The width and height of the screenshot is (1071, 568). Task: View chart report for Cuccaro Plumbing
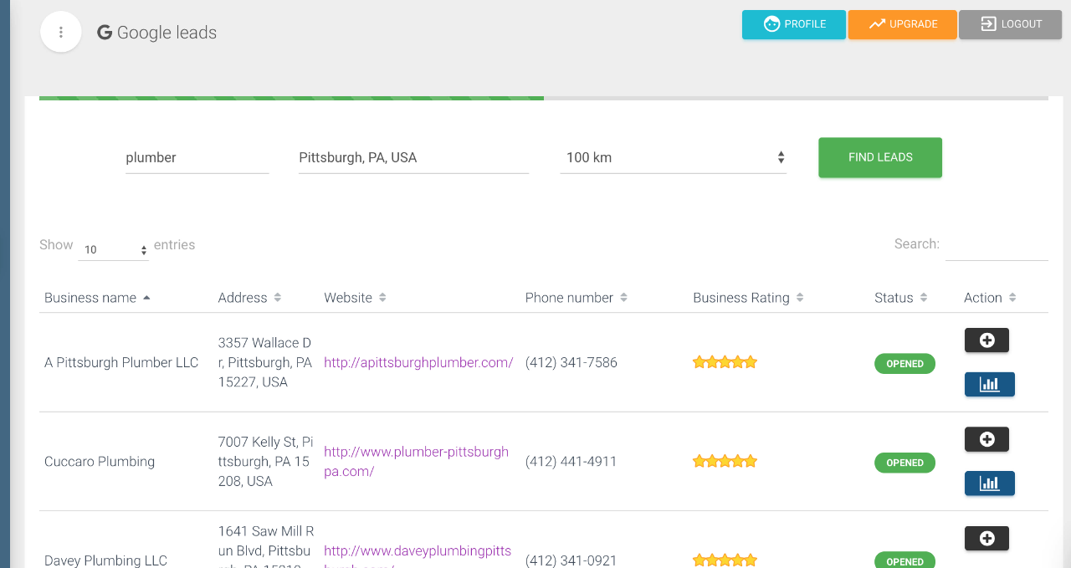pyautogui.click(x=990, y=484)
